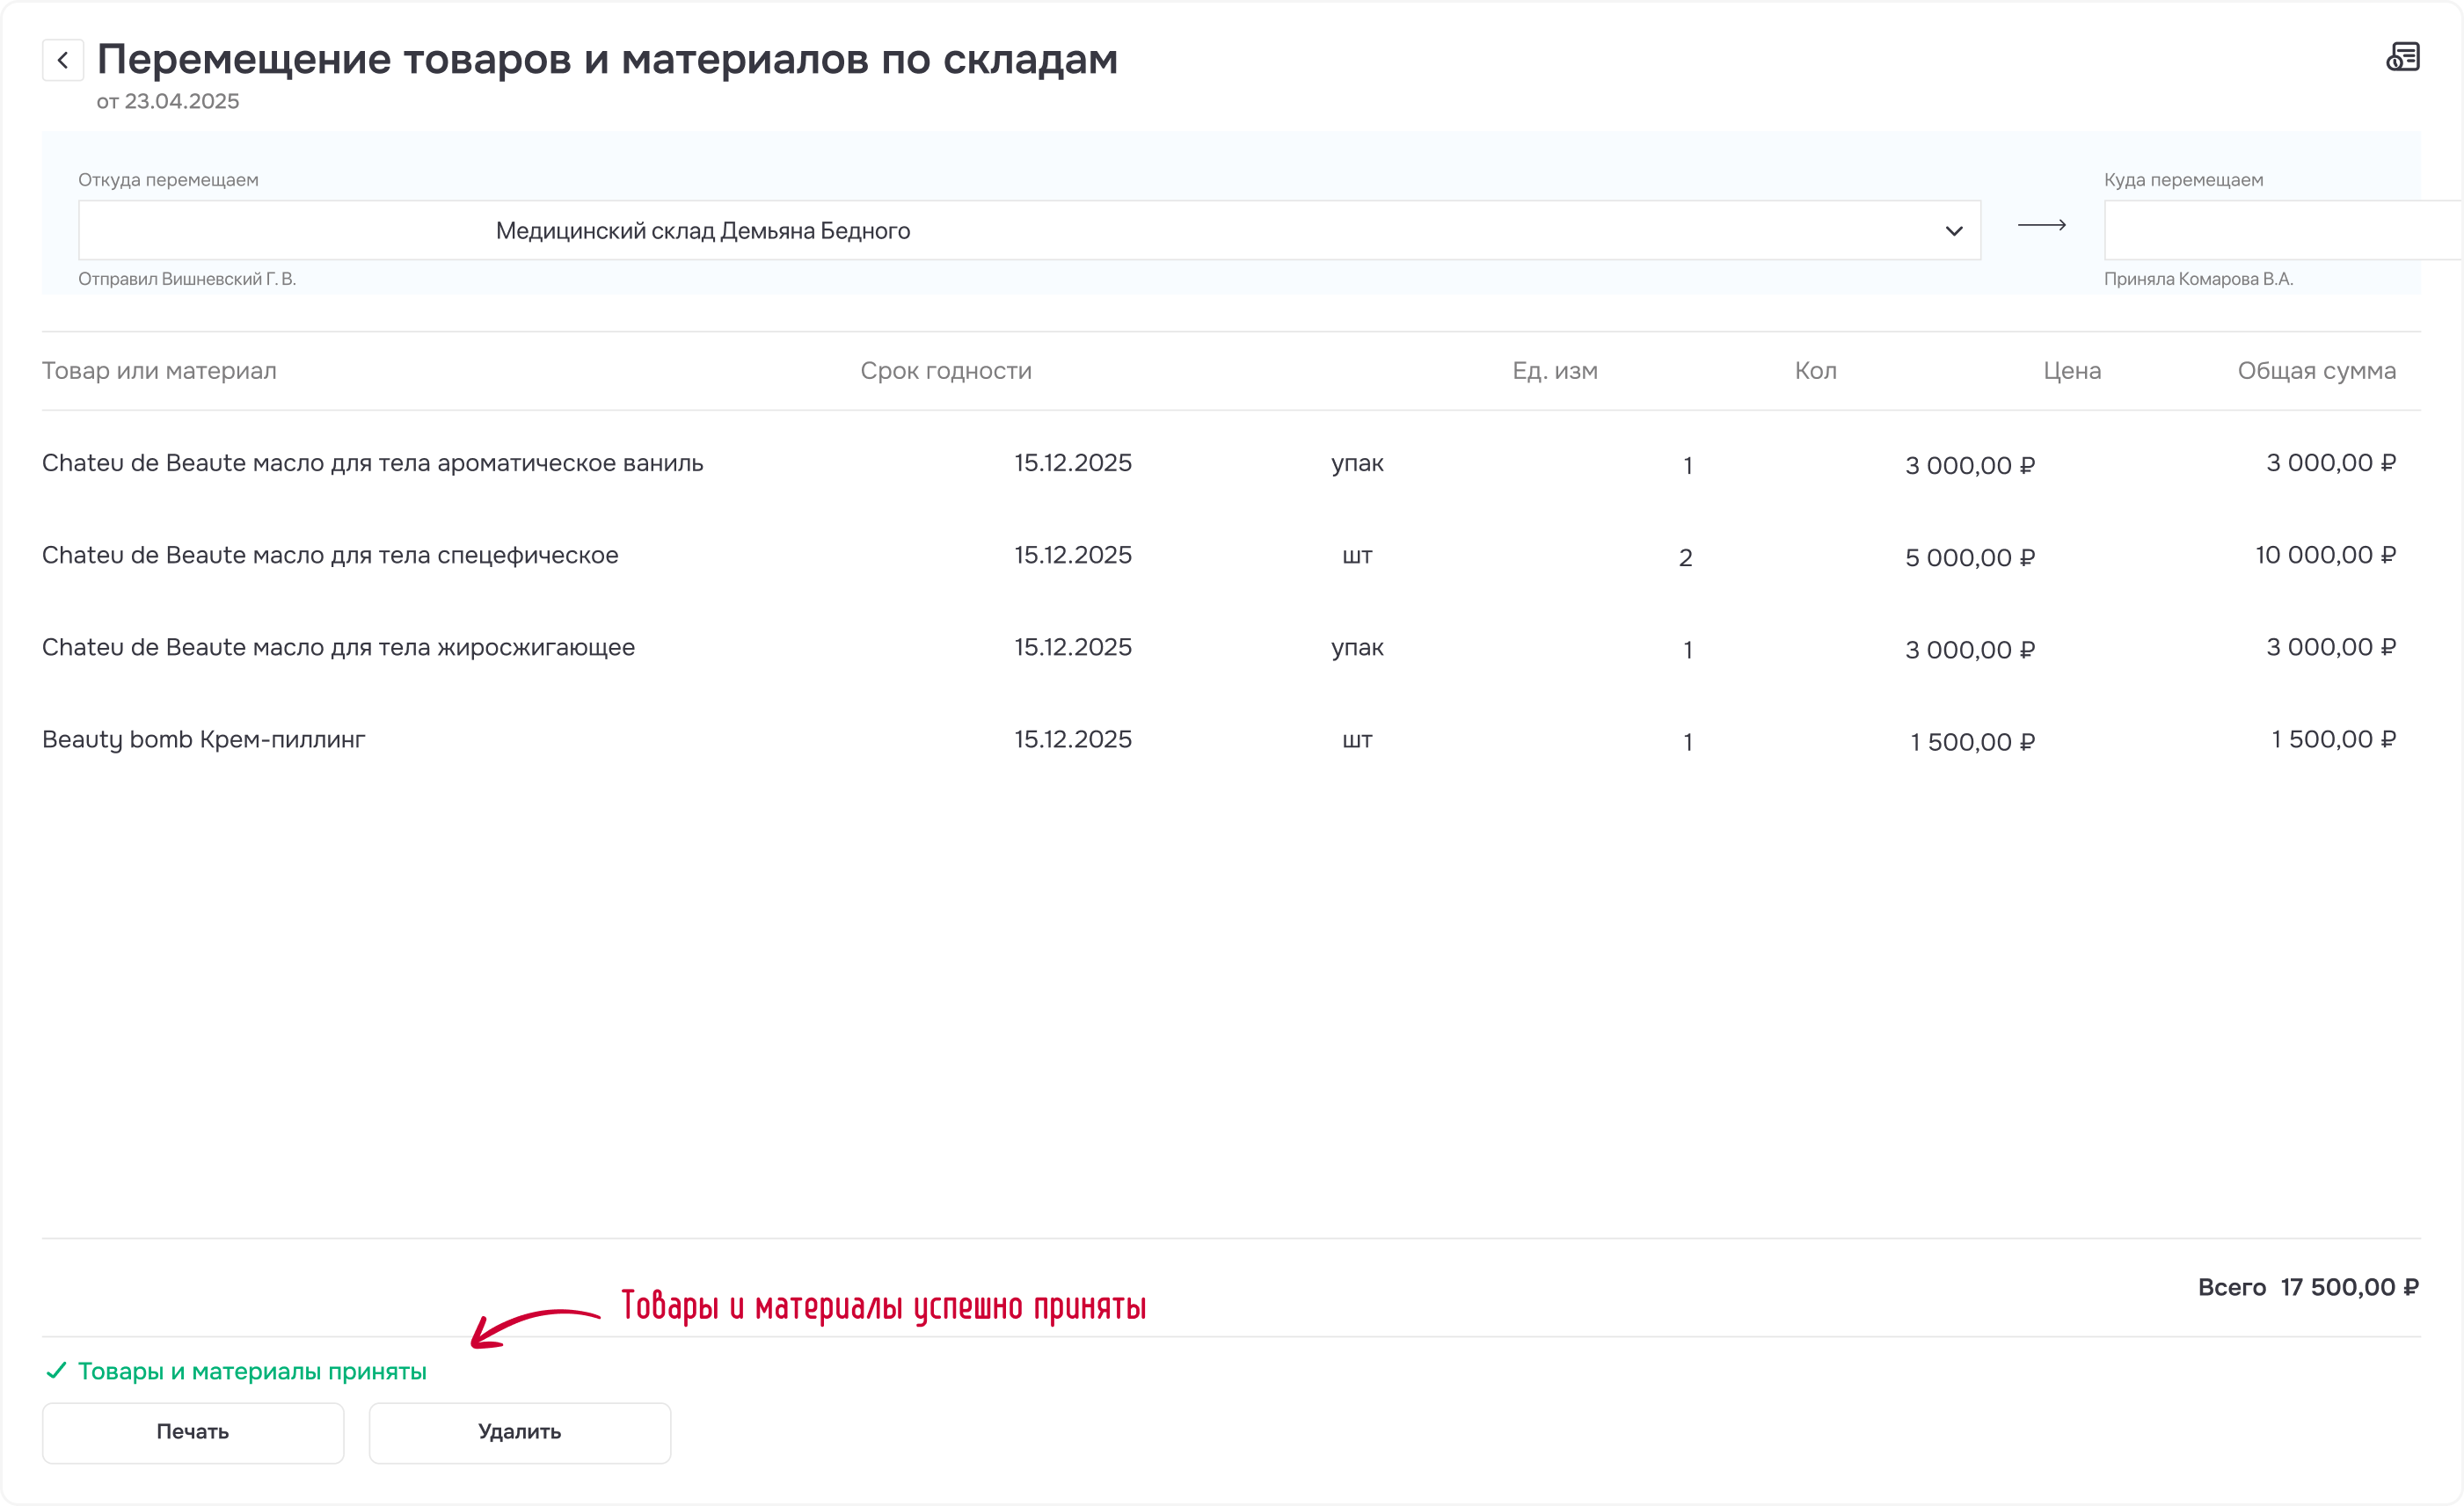Click the 'Общая сумма' column header

(x=2317, y=371)
